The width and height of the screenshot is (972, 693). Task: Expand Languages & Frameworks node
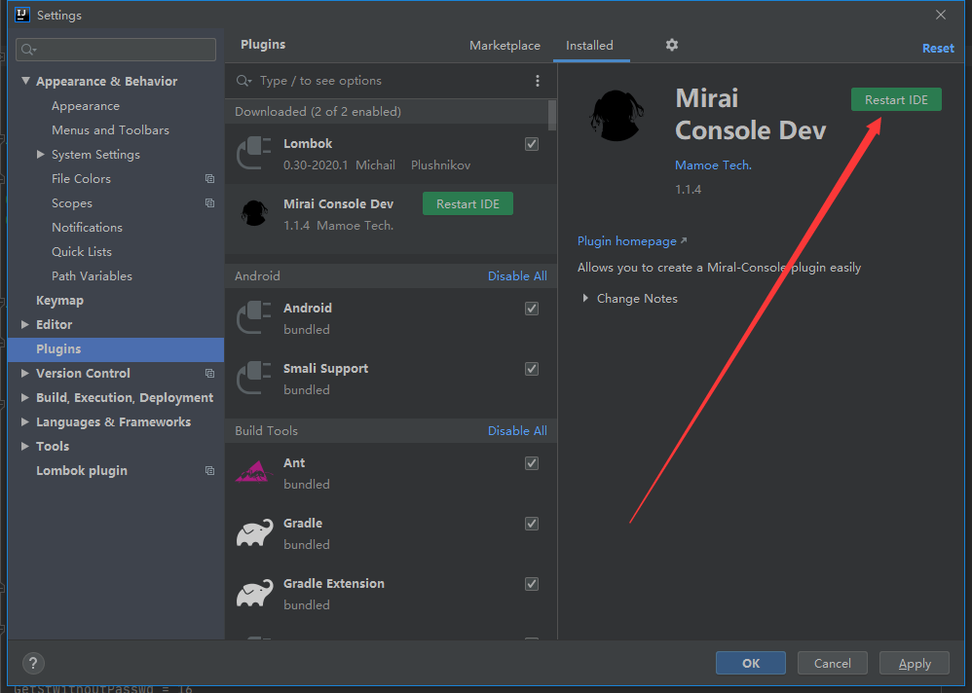coord(24,421)
